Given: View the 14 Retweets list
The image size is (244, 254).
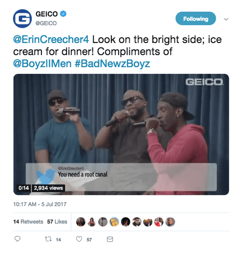Looking at the screenshot, I should click(x=28, y=222).
